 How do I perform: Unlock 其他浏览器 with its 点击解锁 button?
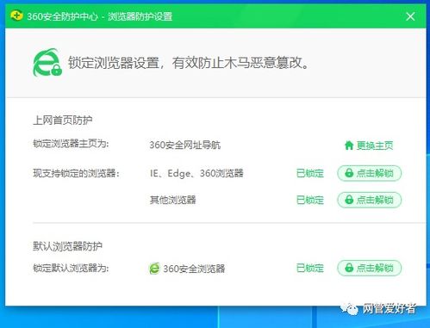[370, 200]
